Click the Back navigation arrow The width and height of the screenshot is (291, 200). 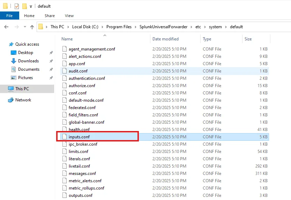coord(6,27)
